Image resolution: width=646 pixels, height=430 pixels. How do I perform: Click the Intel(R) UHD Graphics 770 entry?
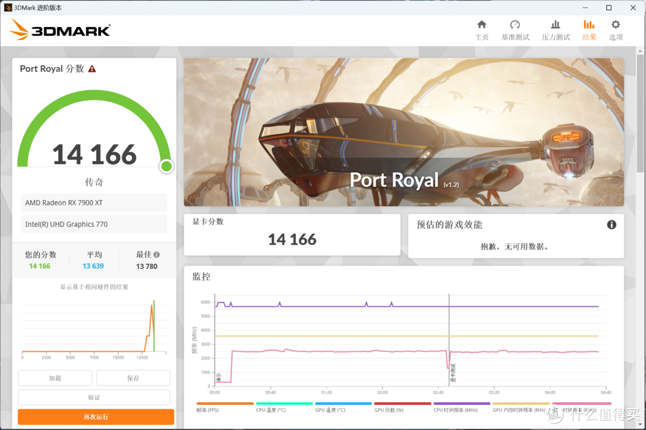coord(94,224)
